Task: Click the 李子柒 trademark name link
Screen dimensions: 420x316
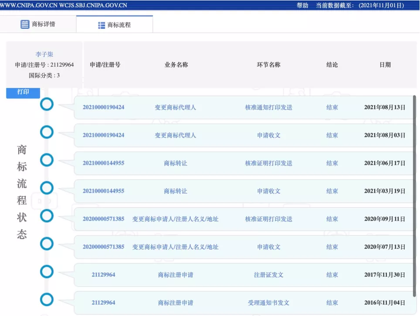Action: pos(44,54)
